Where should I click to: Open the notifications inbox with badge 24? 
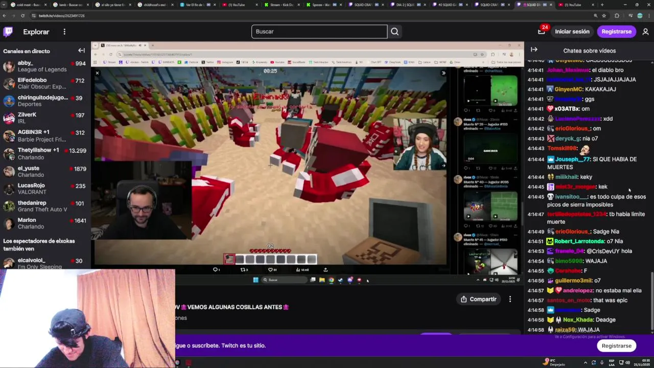tap(542, 32)
